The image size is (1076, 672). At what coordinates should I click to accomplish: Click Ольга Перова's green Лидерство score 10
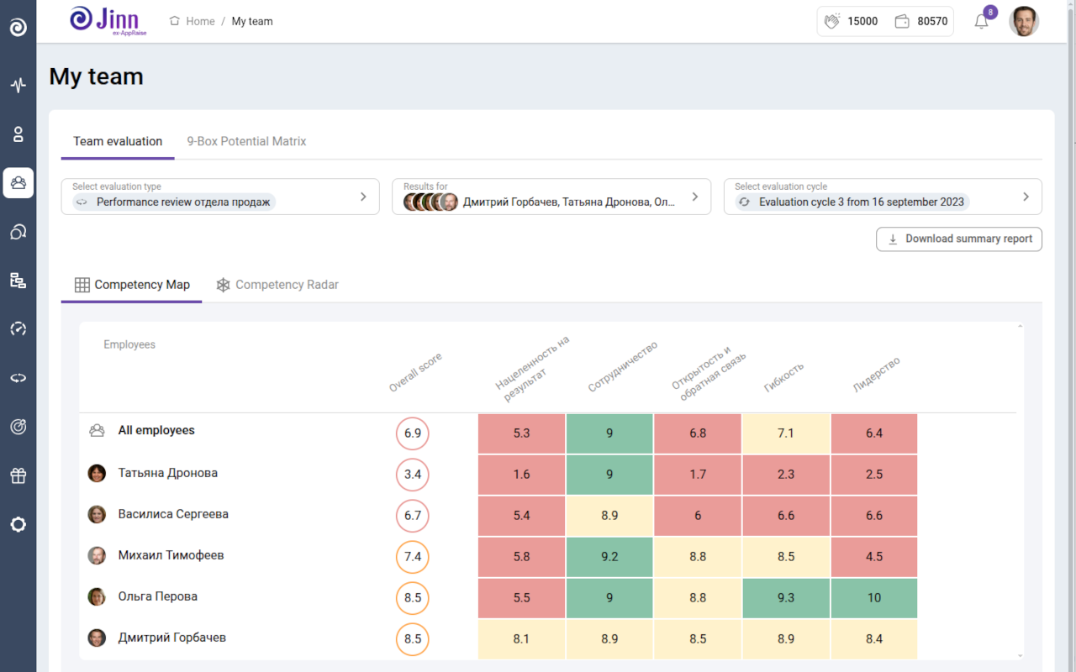tap(873, 598)
